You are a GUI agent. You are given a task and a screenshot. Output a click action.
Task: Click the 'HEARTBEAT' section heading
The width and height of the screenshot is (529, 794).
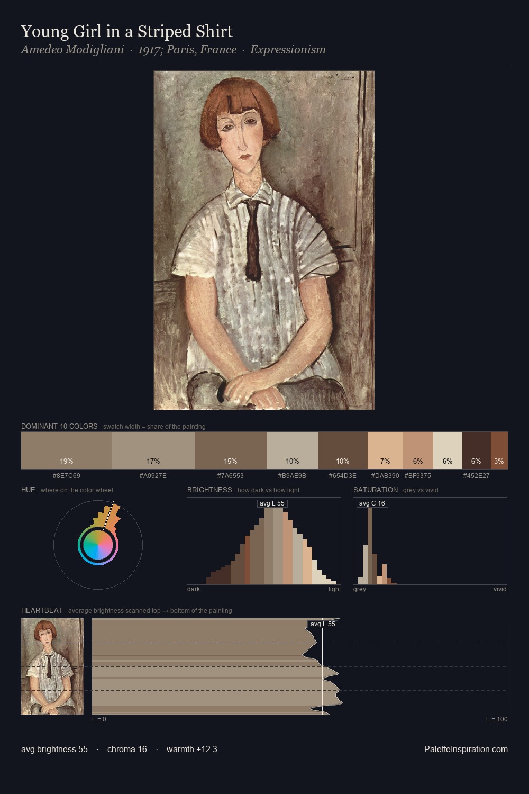(42, 610)
